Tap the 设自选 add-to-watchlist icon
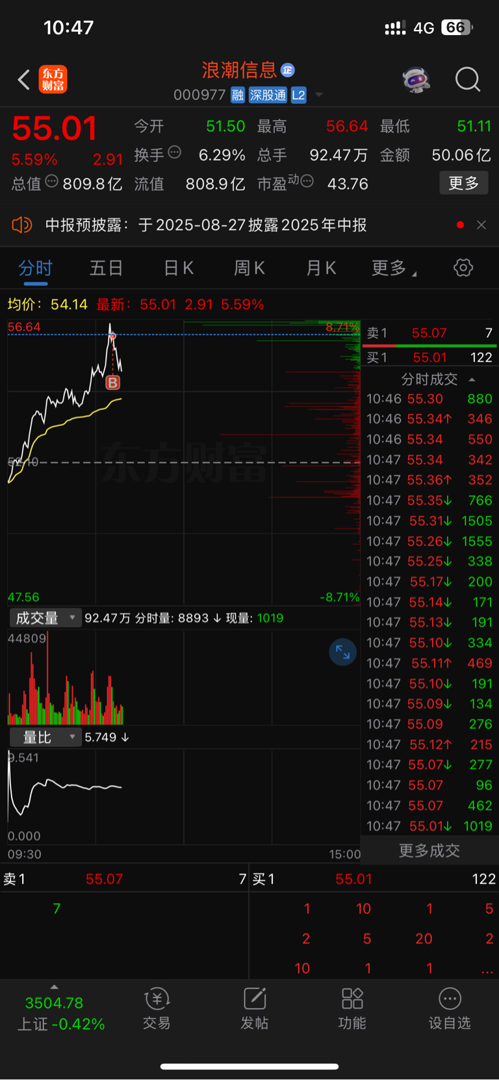Image resolution: width=499 pixels, height=1080 pixels. tap(450, 1009)
